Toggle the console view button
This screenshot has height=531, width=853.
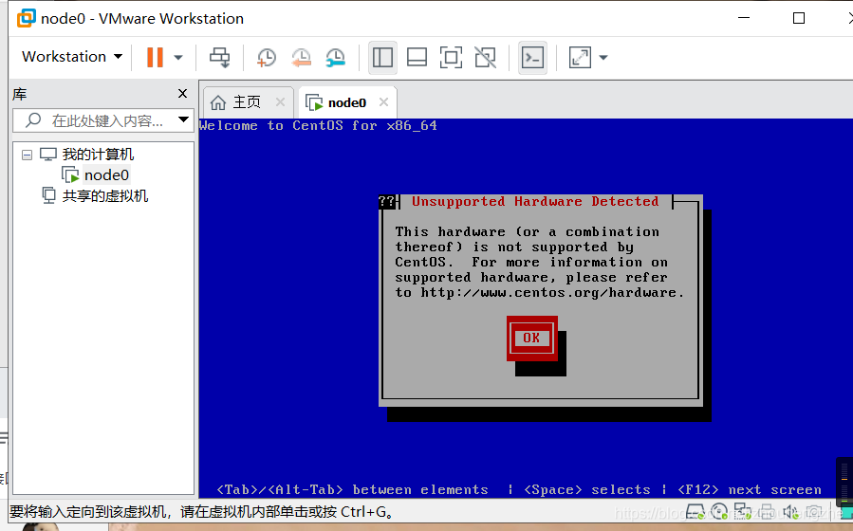pyautogui.click(x=532, y=57)
